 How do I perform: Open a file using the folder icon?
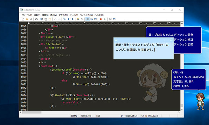point(27,19)
